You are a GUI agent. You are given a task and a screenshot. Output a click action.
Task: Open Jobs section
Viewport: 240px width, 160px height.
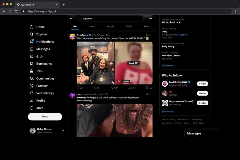coord(36,71)
